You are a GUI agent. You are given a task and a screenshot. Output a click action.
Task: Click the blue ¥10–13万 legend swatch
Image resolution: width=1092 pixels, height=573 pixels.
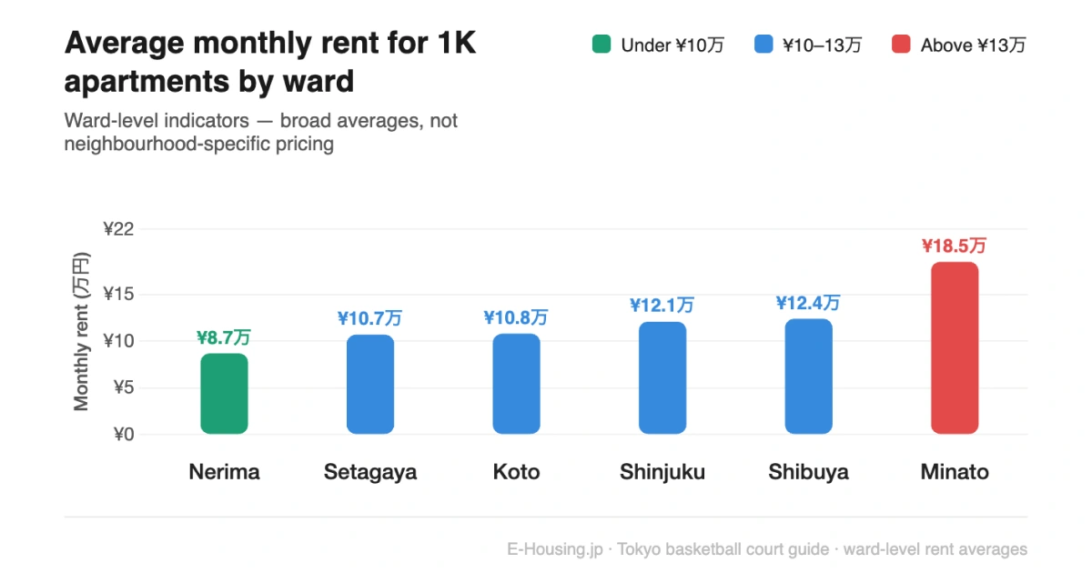click(x=763, y=45)
